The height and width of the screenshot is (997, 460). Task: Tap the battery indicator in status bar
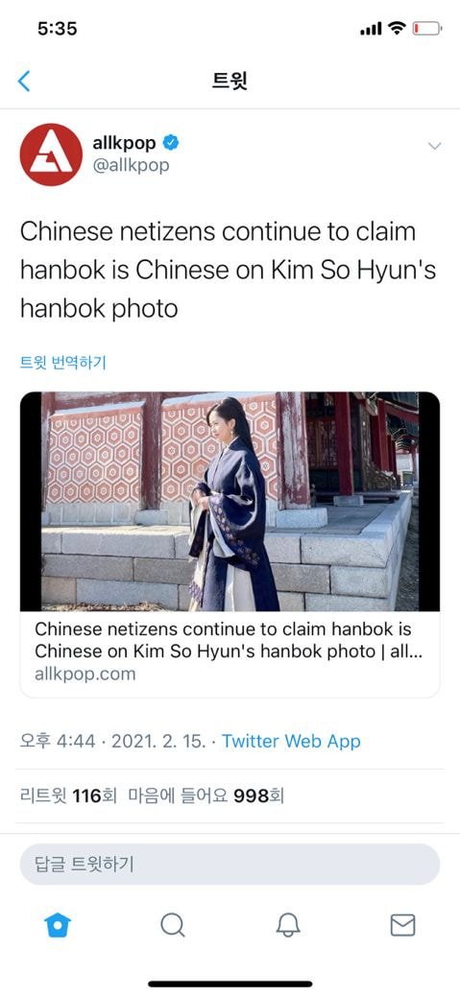(427, 29)
